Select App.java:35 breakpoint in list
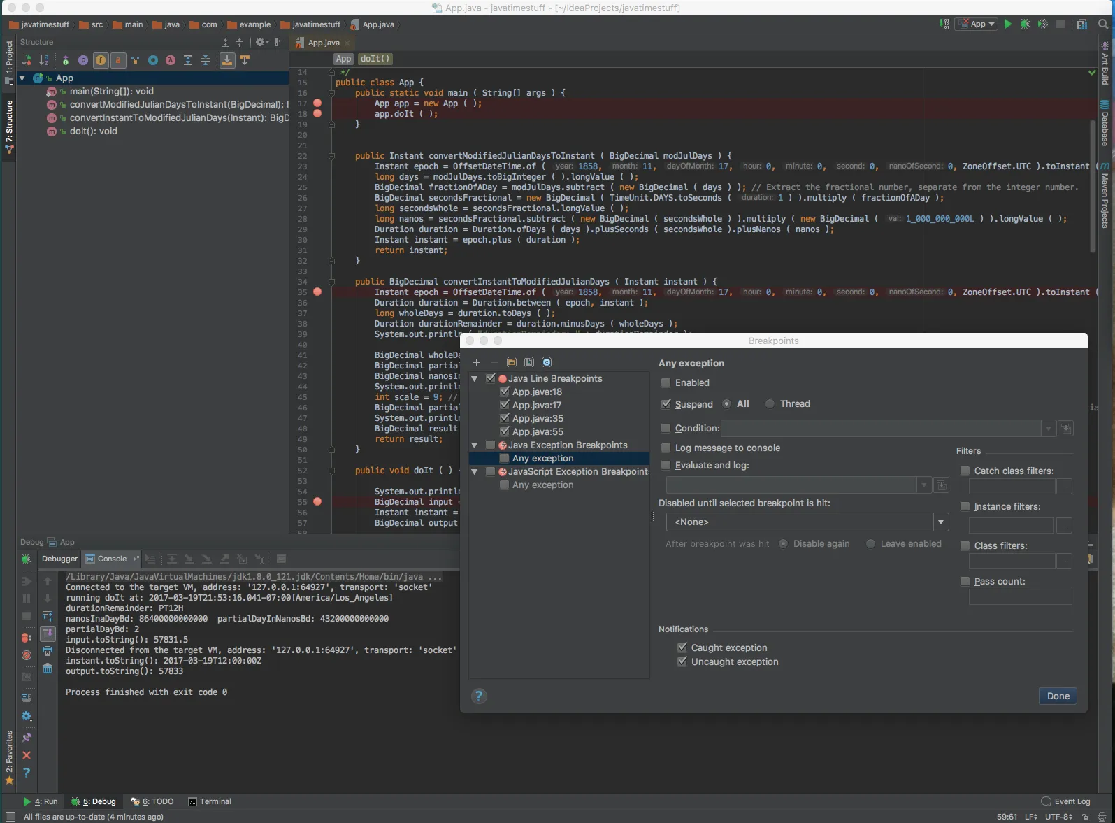Screen dimensions: 1115x823 [x=537, y=418]
